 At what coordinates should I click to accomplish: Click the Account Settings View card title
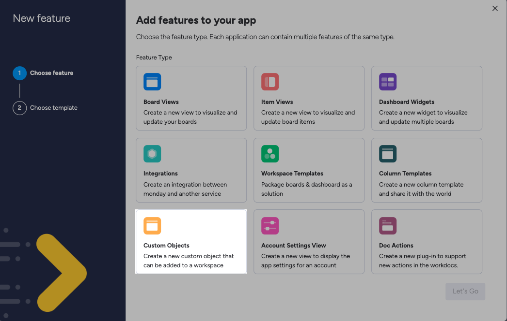[294, 246]
